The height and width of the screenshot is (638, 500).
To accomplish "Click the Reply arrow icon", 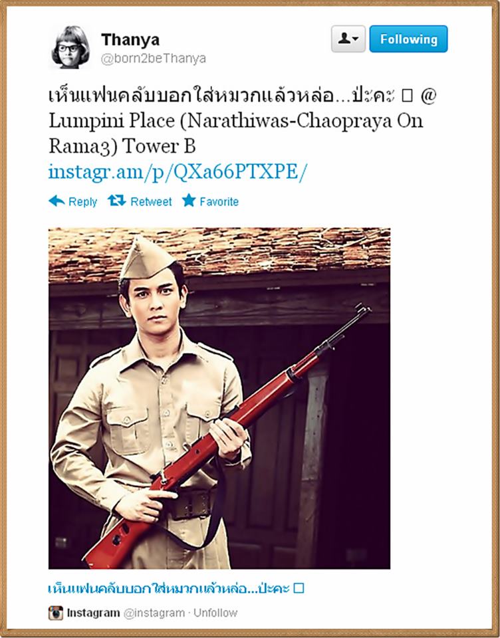I will tap(57, 201).
